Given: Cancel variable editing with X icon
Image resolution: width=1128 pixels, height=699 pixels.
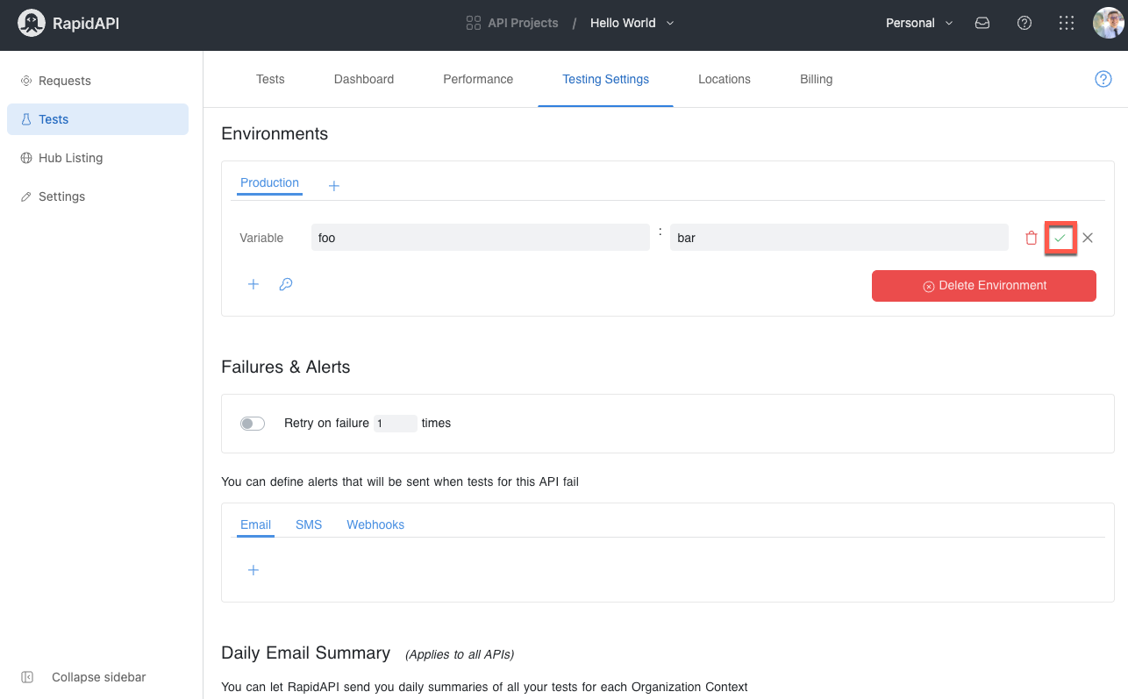Looking at the screenshot, I should tap(1088, 238).
